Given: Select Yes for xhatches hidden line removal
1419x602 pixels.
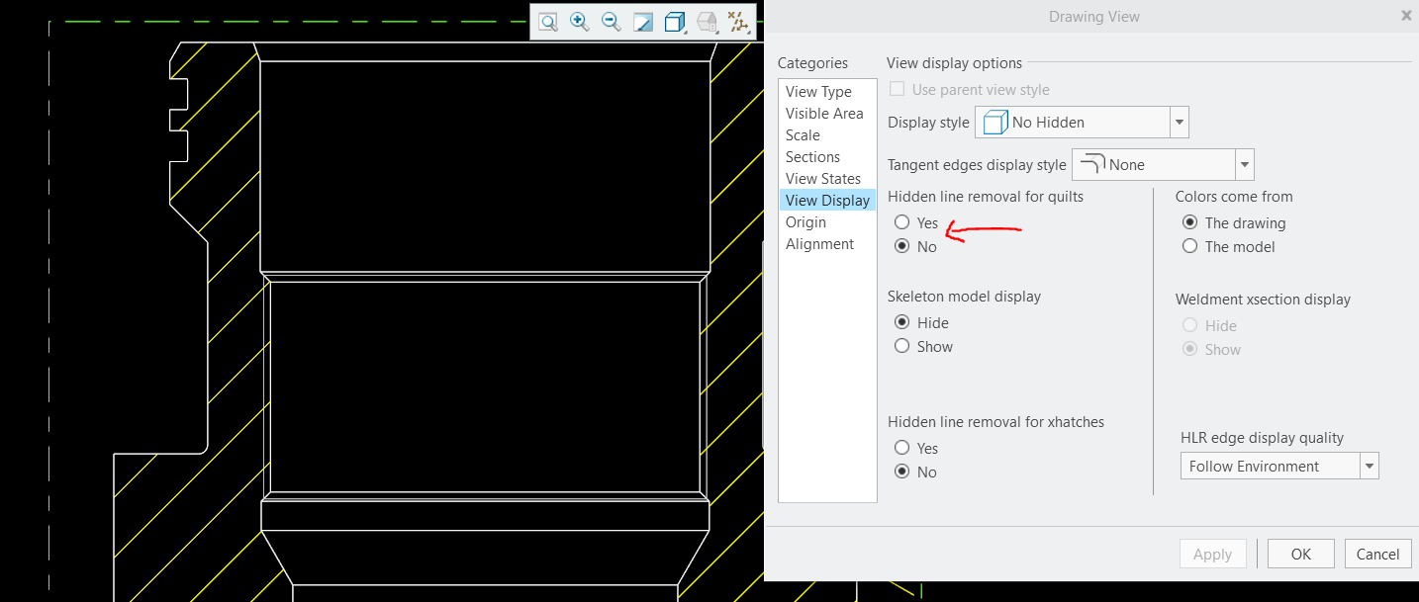Looking at the screenshot, I should 902,449.
